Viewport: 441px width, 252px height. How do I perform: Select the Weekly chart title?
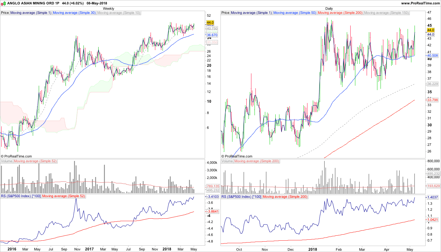pos(109,9)
